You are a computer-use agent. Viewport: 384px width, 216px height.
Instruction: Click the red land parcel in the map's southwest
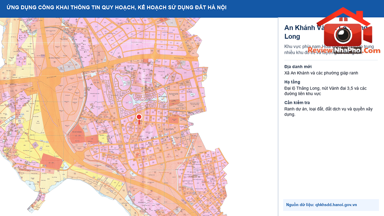coord(51,161)
